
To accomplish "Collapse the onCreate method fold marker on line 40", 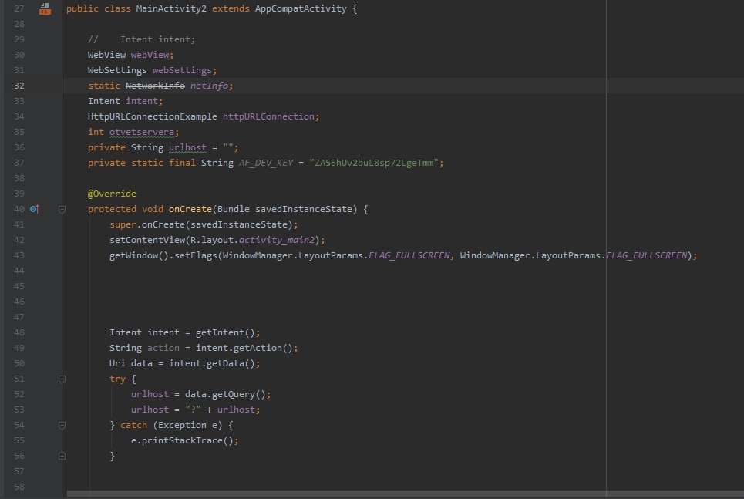I will pyautogui.click(x=62, y=209).
